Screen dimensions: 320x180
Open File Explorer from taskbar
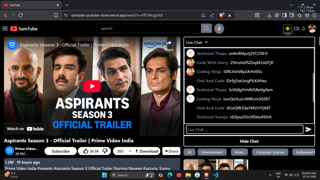point(188,175)
